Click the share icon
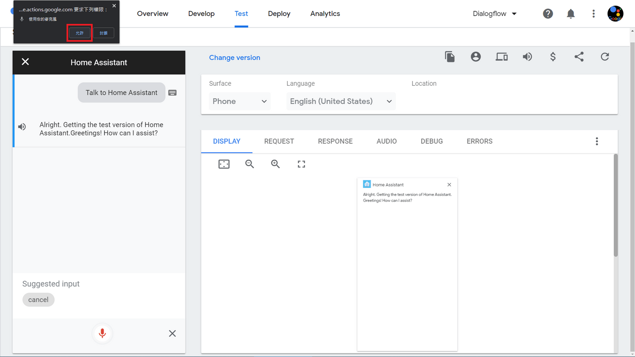 click(x=579, y=57)
